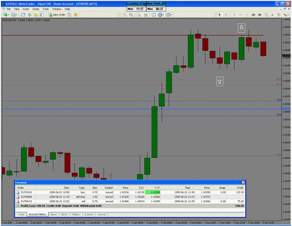The width and height of the screenshot is (292, 226).
Task: Switch to the News tab in Terminal
Action: tap(53, 214)
